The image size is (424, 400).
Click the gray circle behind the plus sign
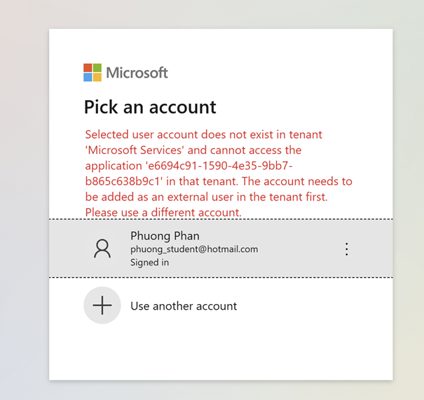point(102,305)
